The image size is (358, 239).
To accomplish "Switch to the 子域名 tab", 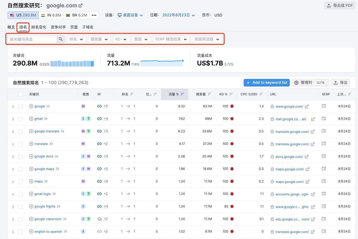I will click(88, 27).
